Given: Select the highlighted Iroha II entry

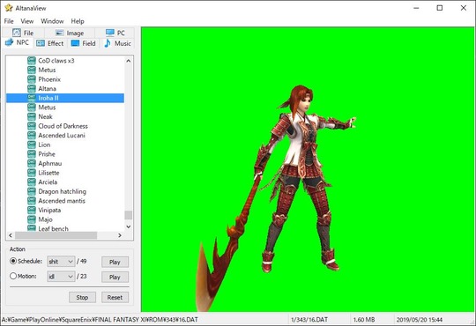Looking at the screenshot, I should coord(65,98).
